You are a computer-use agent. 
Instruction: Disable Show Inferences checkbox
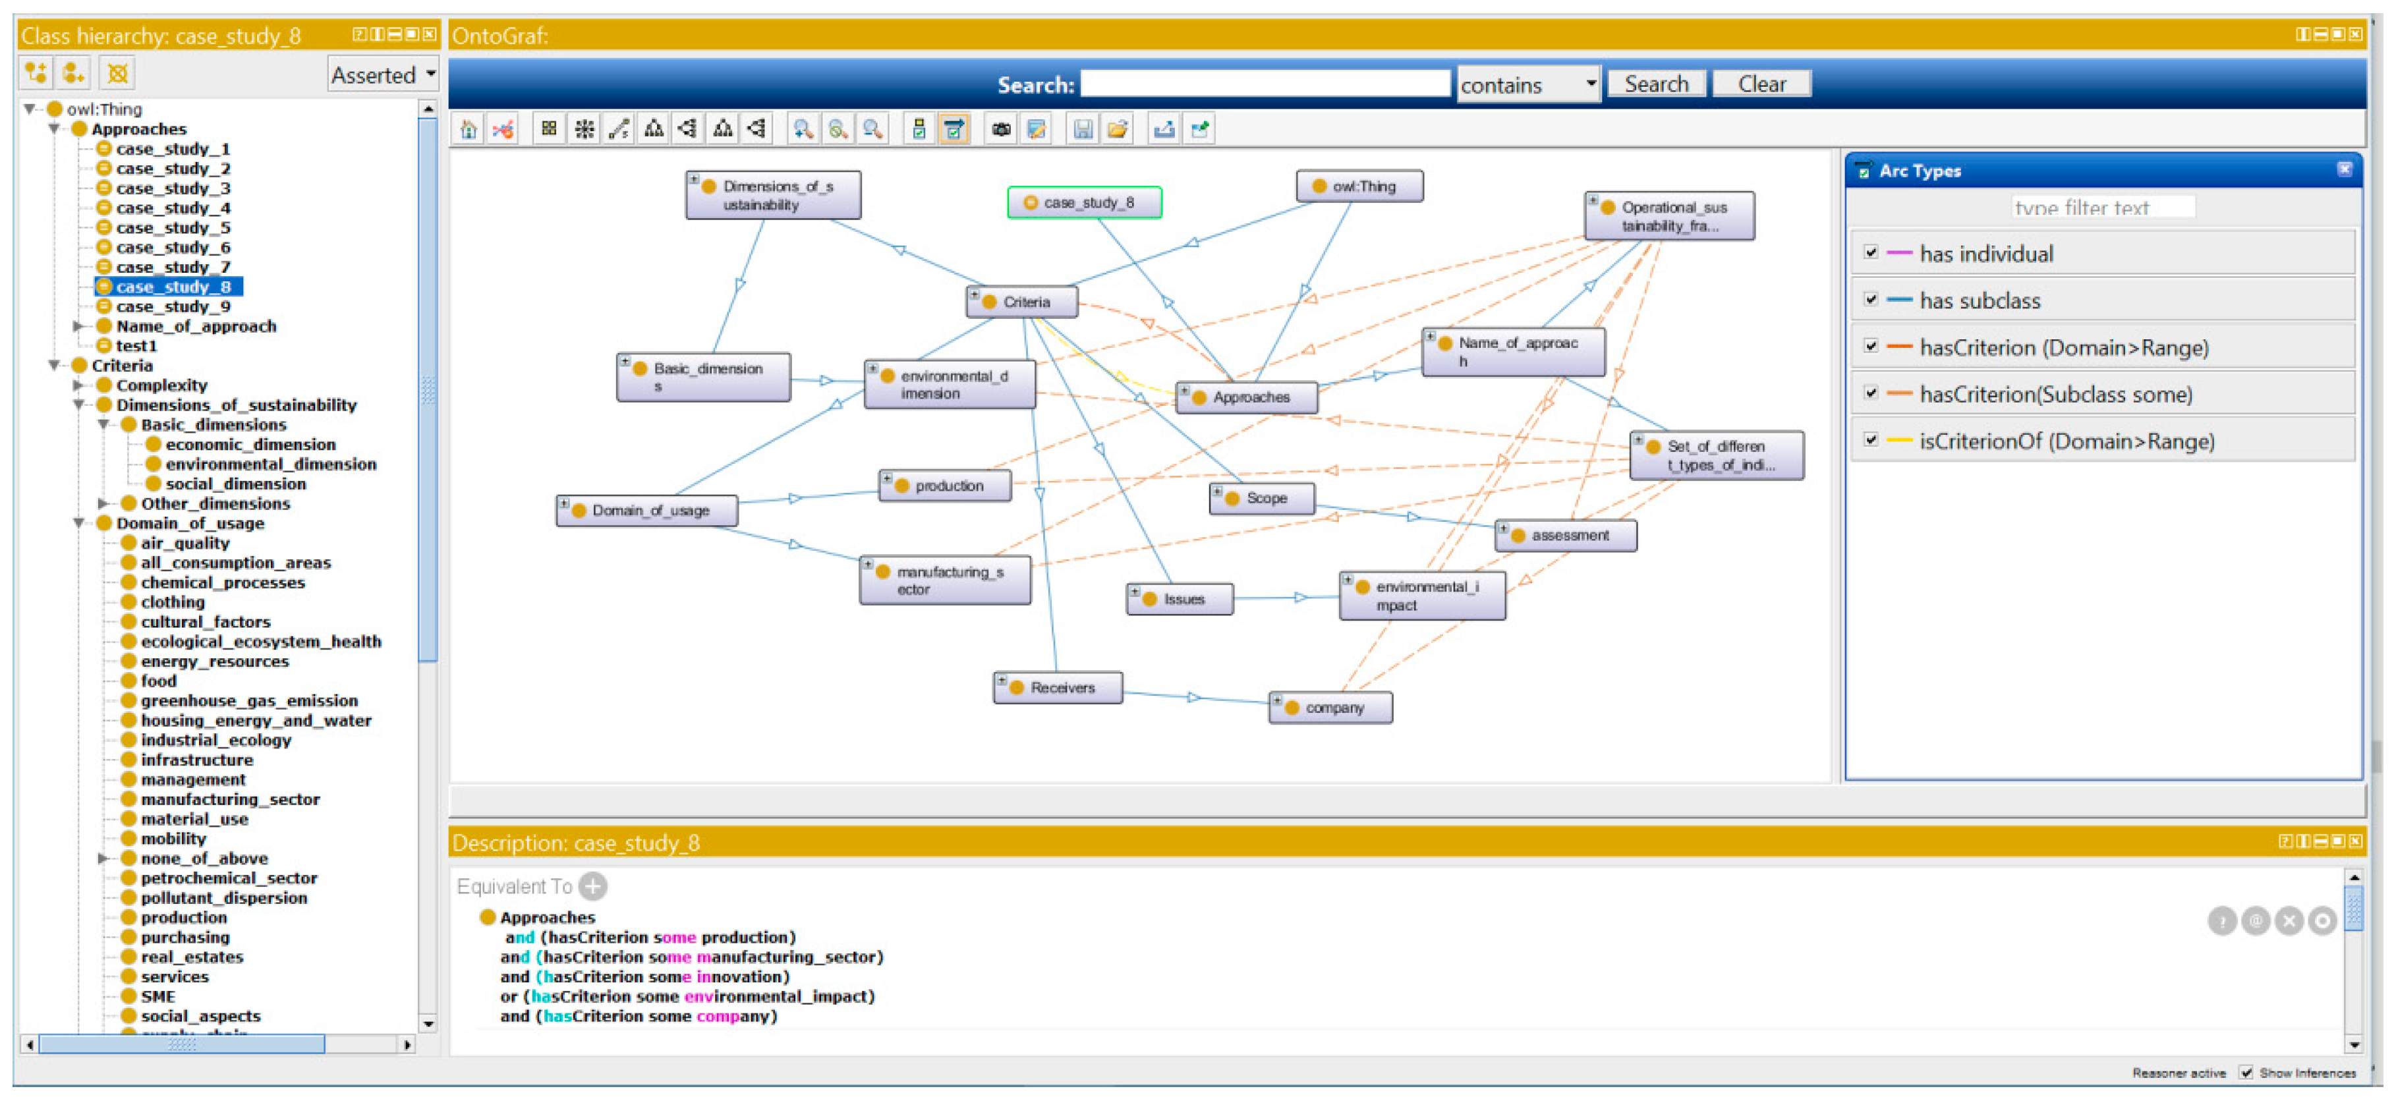[x=2246, y=1072]
